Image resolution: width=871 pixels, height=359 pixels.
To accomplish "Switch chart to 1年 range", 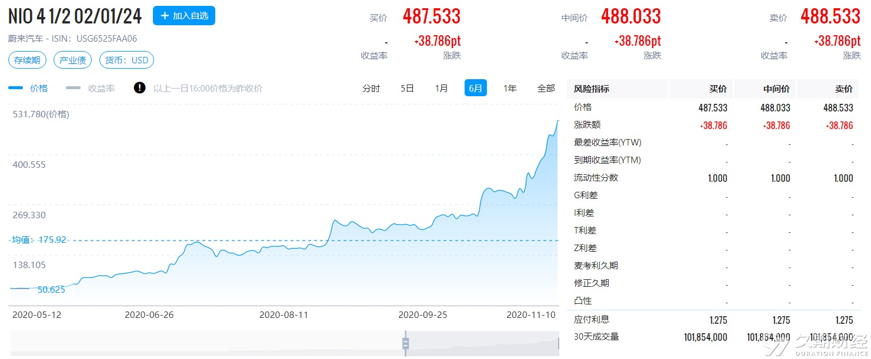I will click(x=510, y=88).
